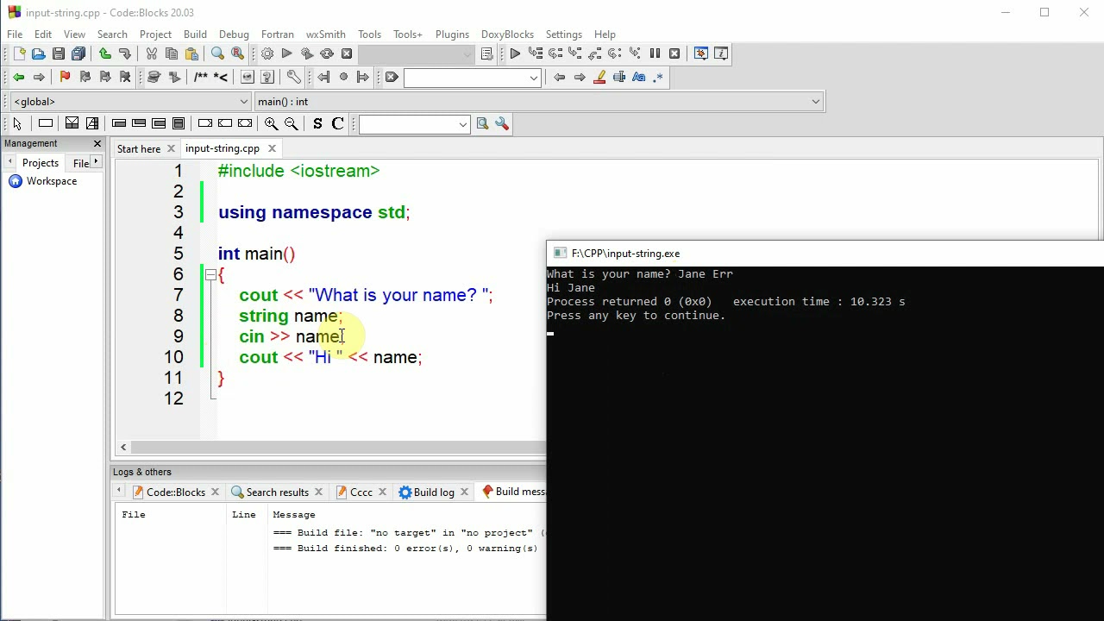Image resolution: width=1104 pixels, height=621 pixels.
Task: Undo the last edit
Action: [105, 53]
